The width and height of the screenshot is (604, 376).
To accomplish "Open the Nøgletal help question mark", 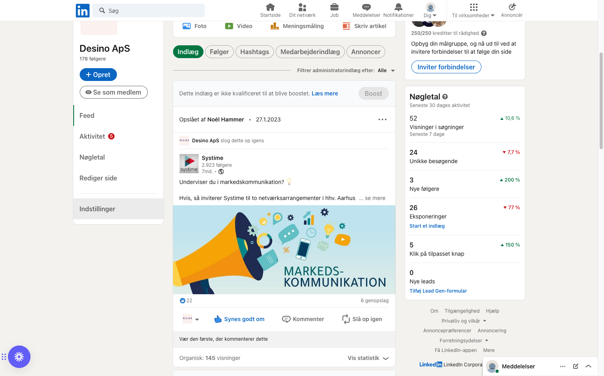I will coord(445,97).
